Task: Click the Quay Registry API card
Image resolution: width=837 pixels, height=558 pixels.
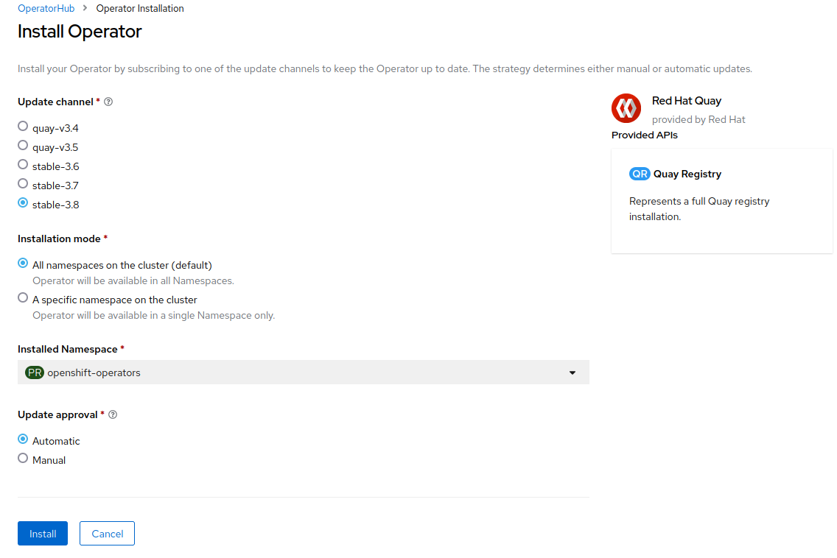Action: tap(721, 201)
